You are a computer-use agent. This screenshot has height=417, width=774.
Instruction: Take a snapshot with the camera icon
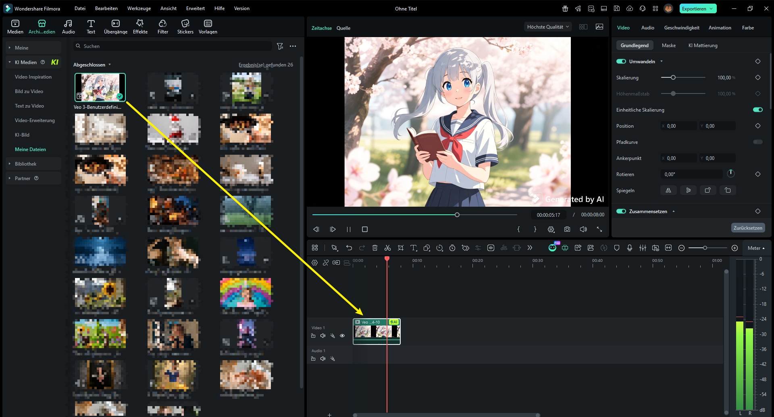(x=567, y=229)
